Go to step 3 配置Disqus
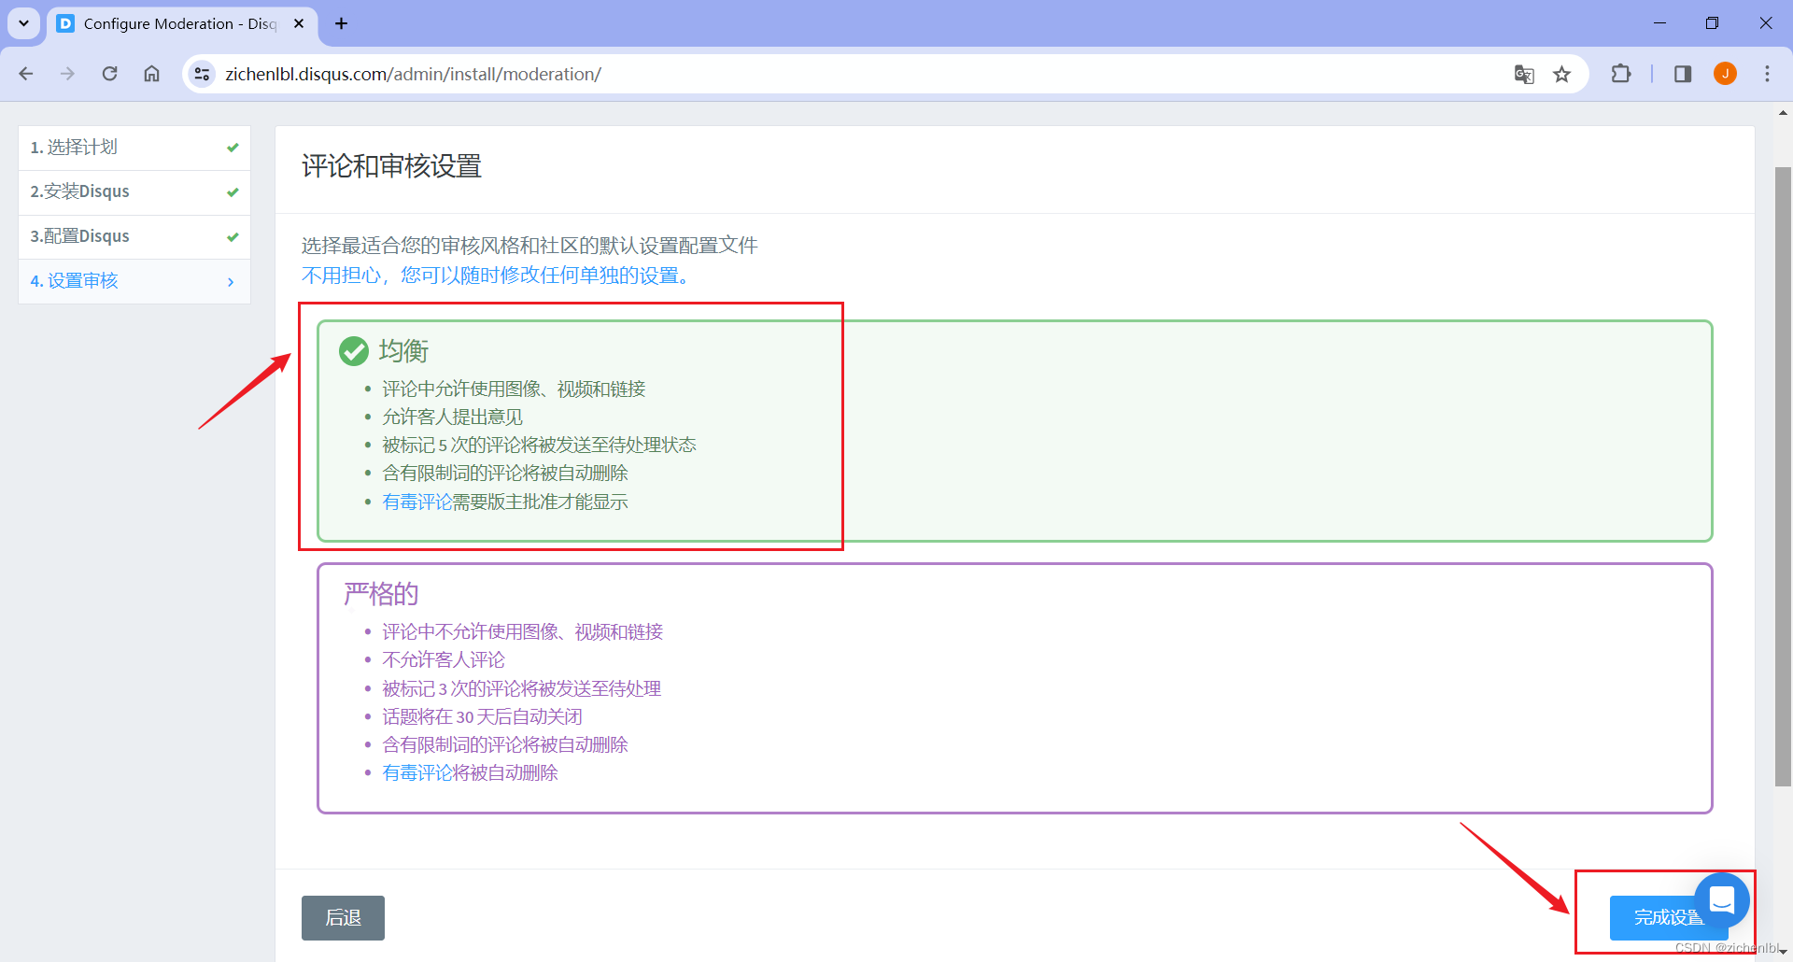 tap(134, 236)
